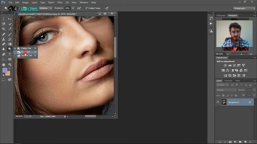Toggle lock transparent pixels
257x144 pixels.
(223, 95)
